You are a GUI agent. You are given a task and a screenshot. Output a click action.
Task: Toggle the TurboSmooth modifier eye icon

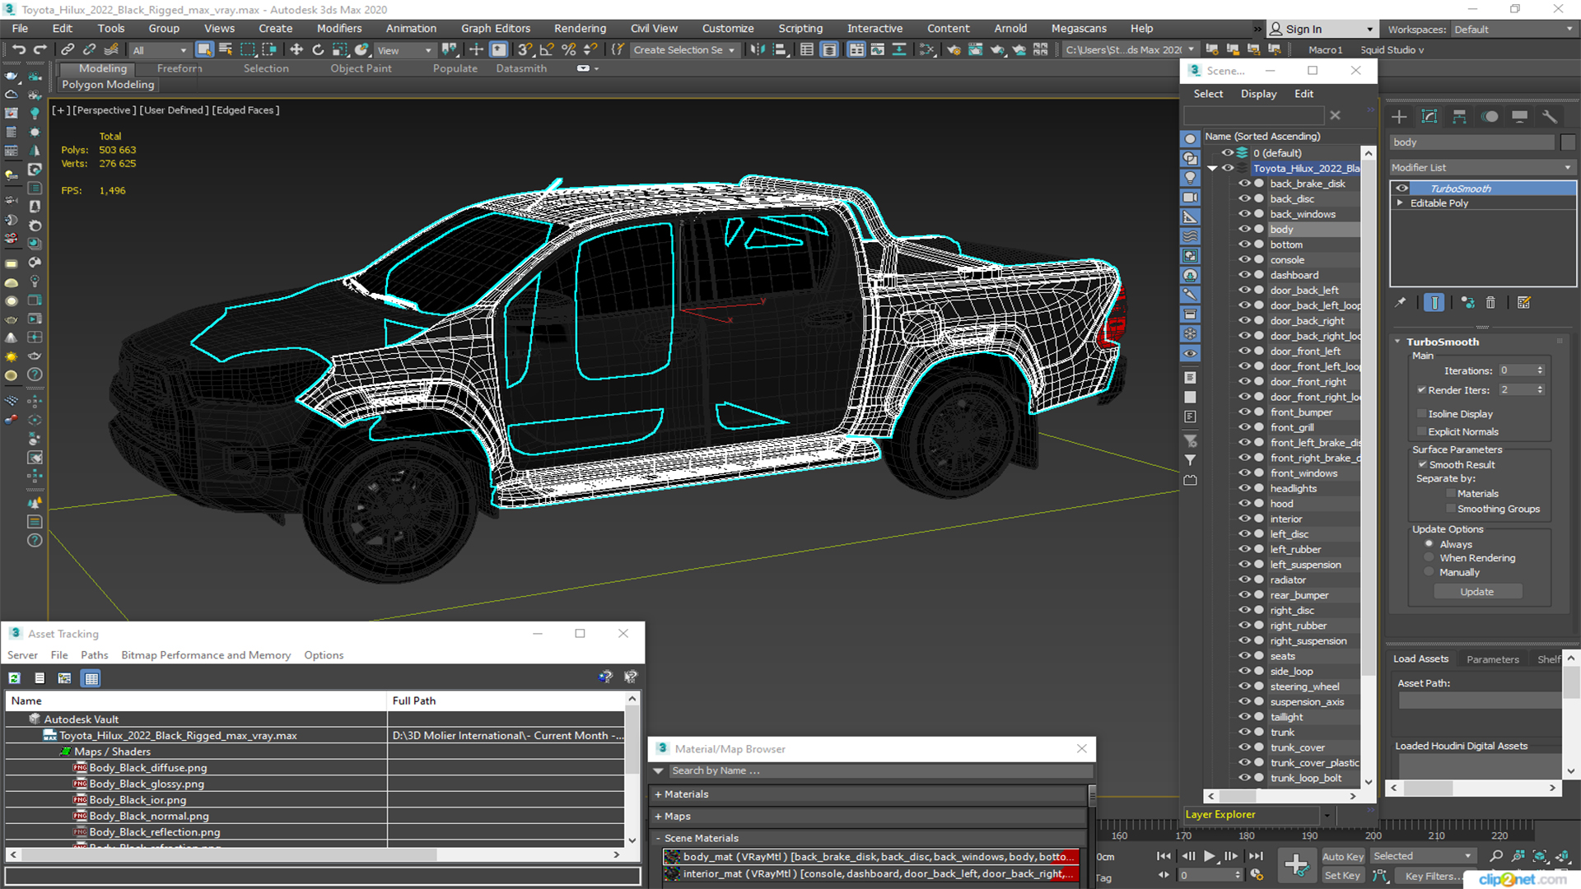pos(1401,189)
